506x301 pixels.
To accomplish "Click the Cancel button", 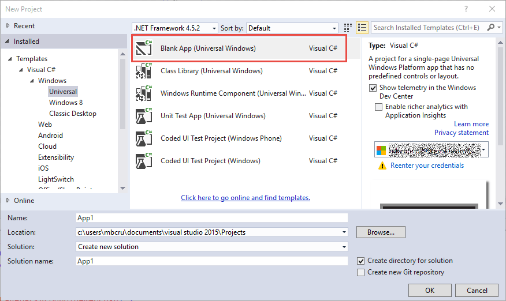I will [477, 291].
